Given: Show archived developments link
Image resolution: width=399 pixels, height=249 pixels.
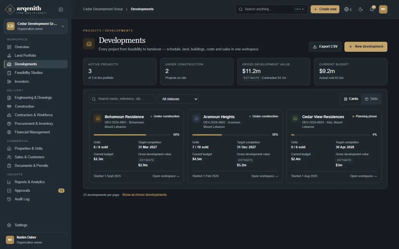Looking at the screenshot, I should [144, 195].
